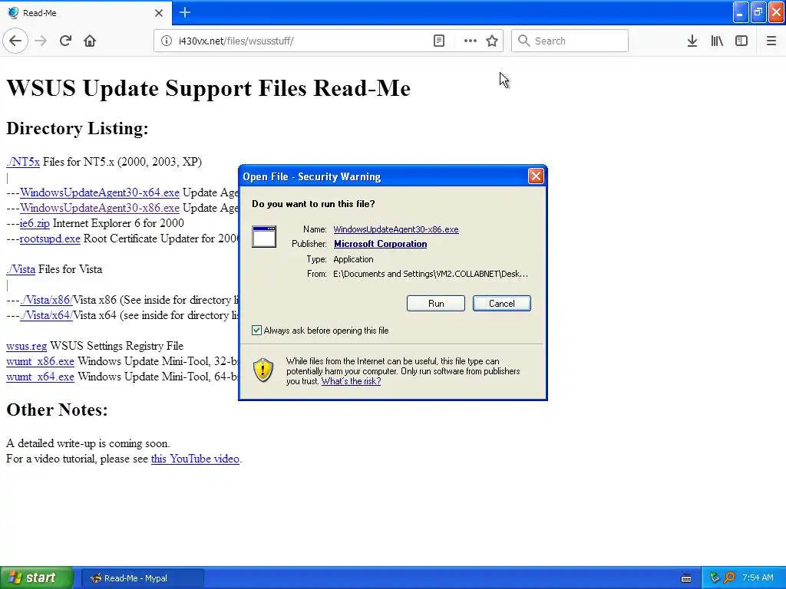Click the forward navigation arrow

41,41
